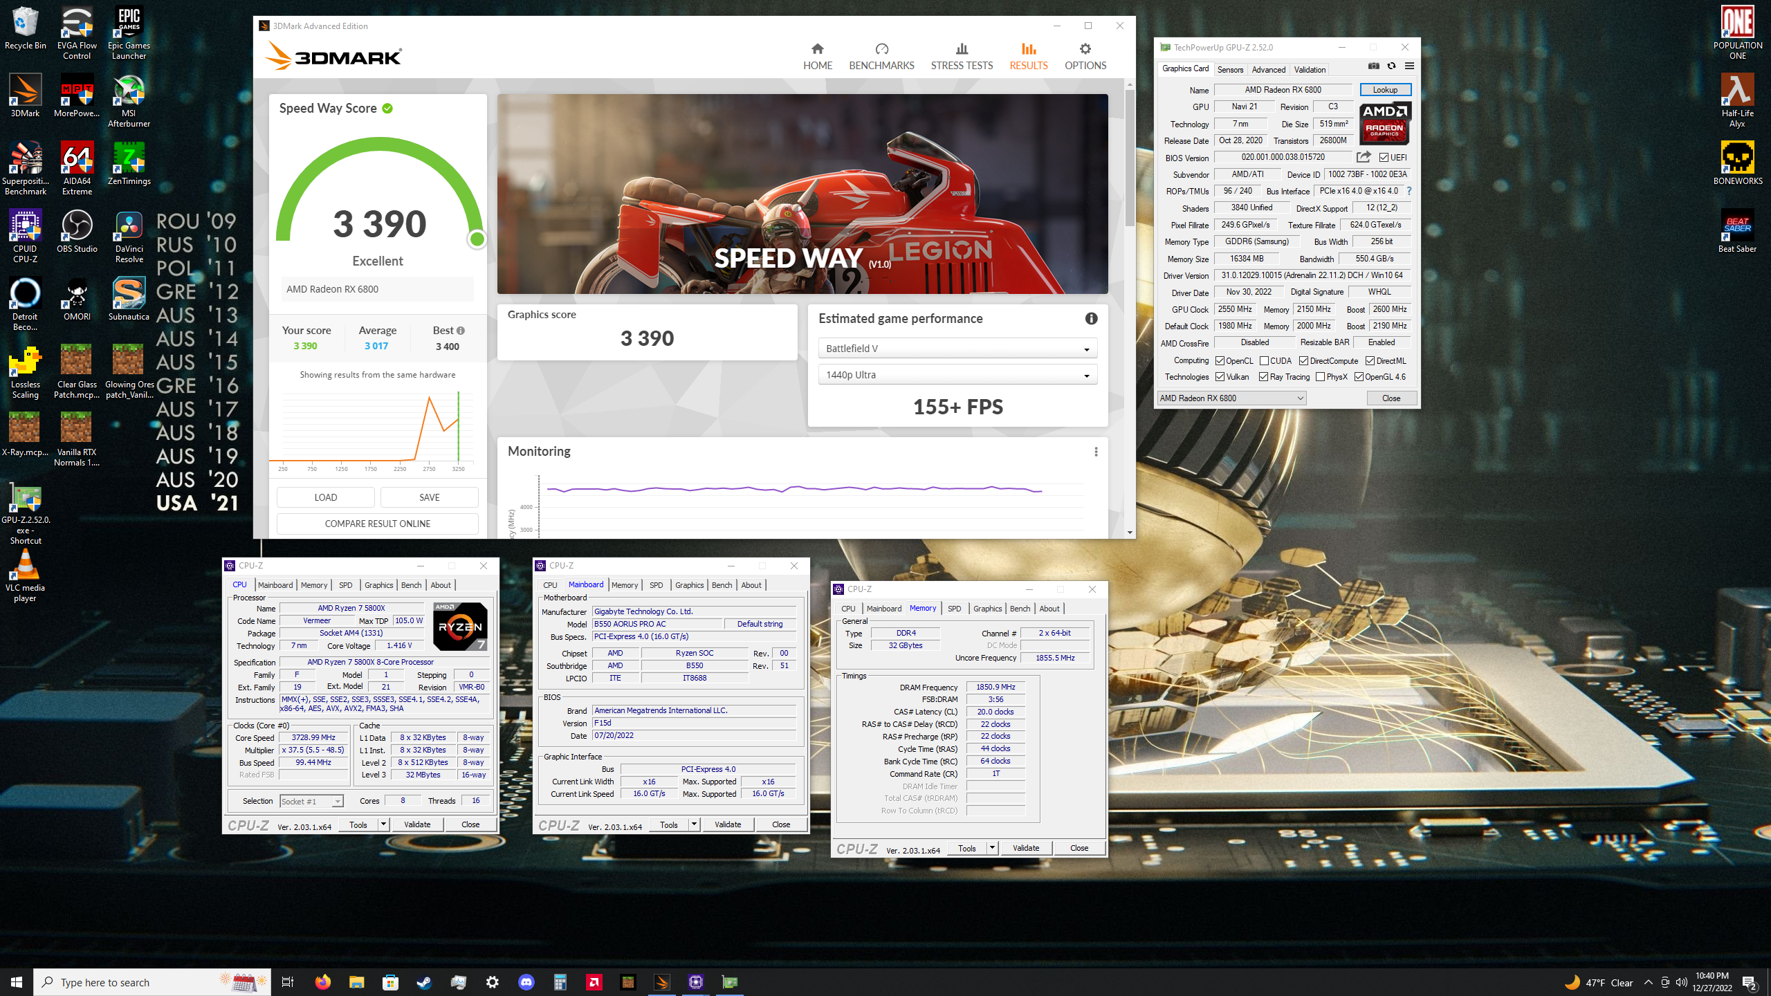Click the GPU-Z BIOS export share icon
This screenshot has width=1771, height=996.
(1364, 157)
